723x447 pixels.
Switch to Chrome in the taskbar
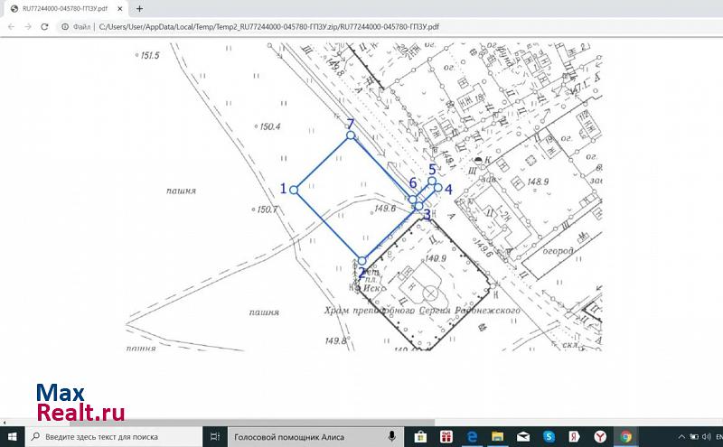tap(625, 436)
